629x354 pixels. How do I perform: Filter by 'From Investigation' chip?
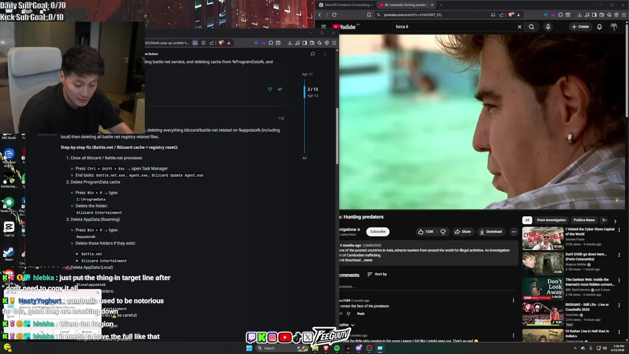(x=551, y=220)
